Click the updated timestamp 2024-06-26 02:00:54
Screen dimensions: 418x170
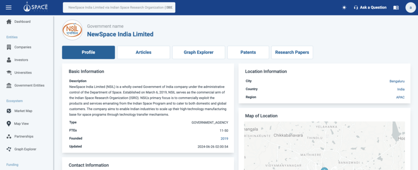coord(213,147)
